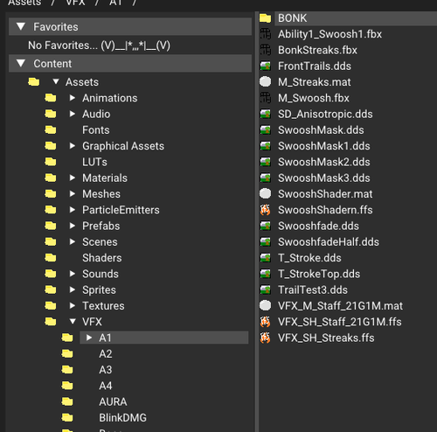Expand the ParticleEmitters folder
The width and height of the screenshot is (437, 432).
pyautogui.click(x=73, y=210)
